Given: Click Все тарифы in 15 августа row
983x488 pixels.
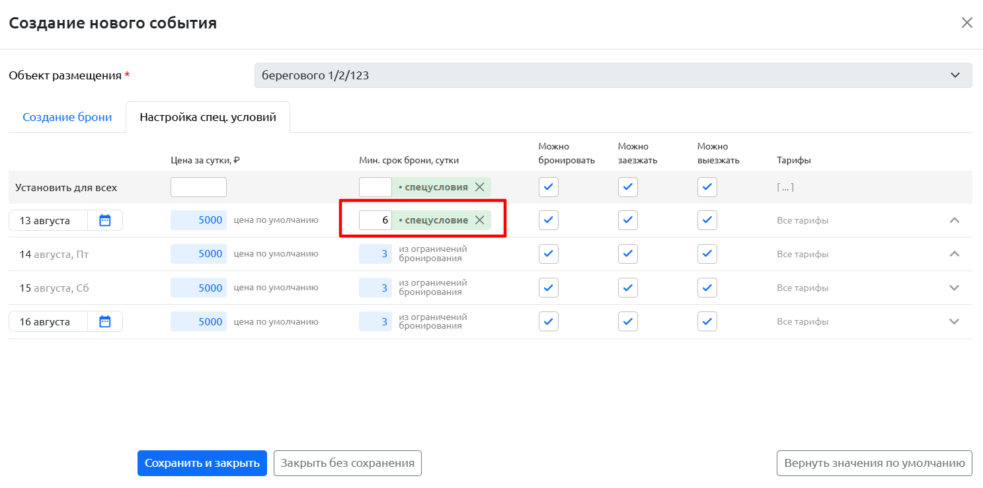Looking at the screenshot, I should (x=803, y=288).
